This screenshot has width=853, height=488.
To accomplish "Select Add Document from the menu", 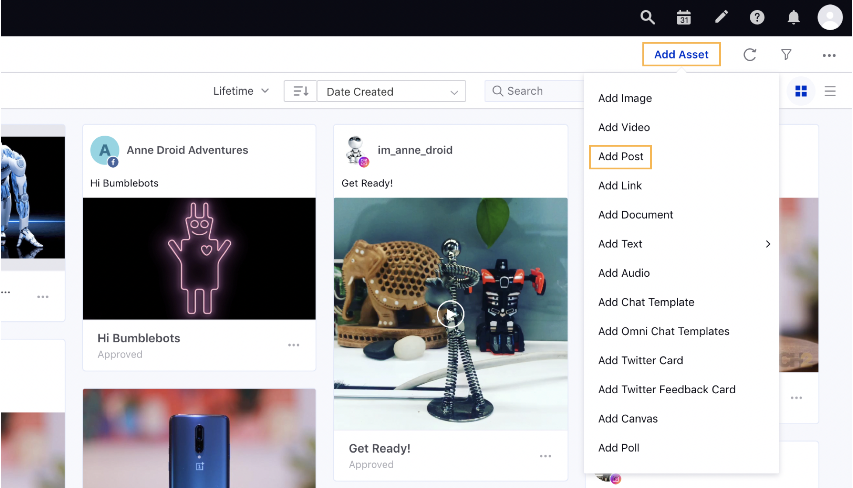I will click(681, 215).
